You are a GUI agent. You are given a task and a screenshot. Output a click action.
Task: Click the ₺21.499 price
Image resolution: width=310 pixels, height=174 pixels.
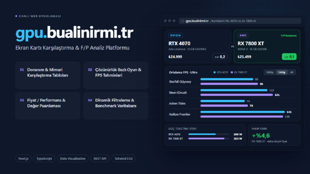(x=244, y=57)
